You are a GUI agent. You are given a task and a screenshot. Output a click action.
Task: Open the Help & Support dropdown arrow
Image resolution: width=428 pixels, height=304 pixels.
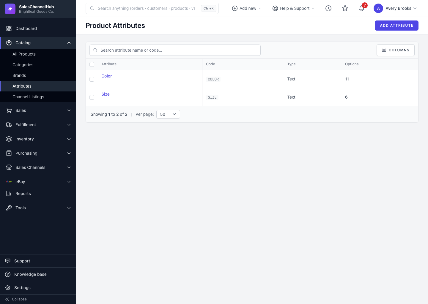pyautogui.click(x=313, y=8)
